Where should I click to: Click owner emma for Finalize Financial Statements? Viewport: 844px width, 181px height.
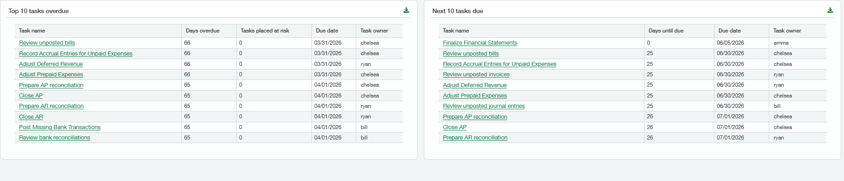[781, 43]
